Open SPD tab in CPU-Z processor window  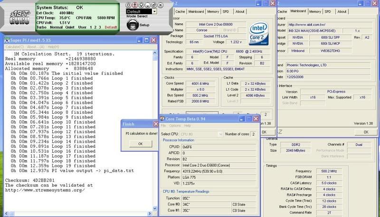[x=226, y=11]
